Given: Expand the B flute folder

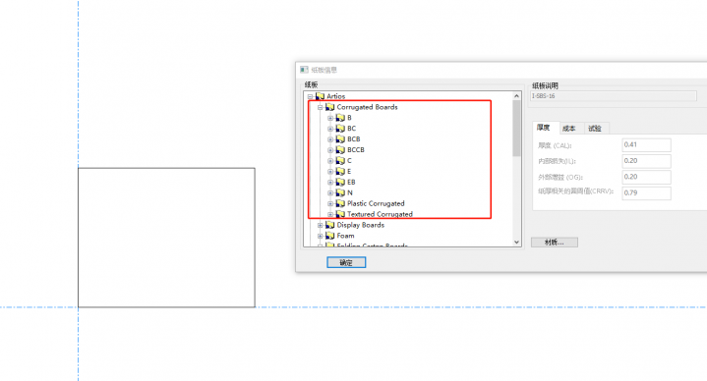Looking at the screenshot, I should (x=330, y=118).
